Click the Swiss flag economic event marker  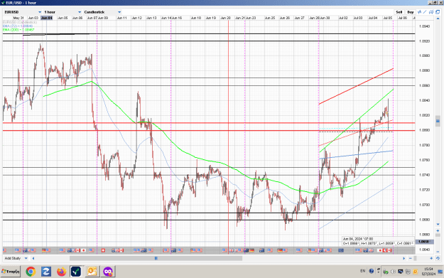click(x=103, y=250)
